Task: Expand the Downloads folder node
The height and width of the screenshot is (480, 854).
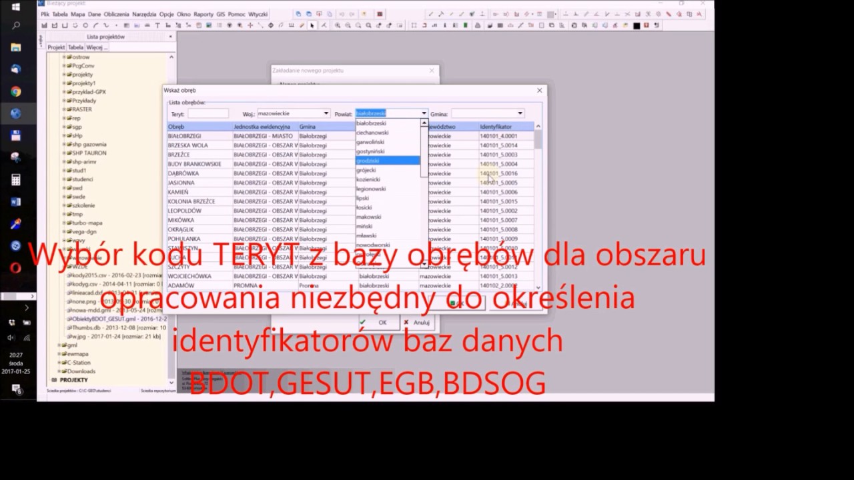Action: coord(60,371)
